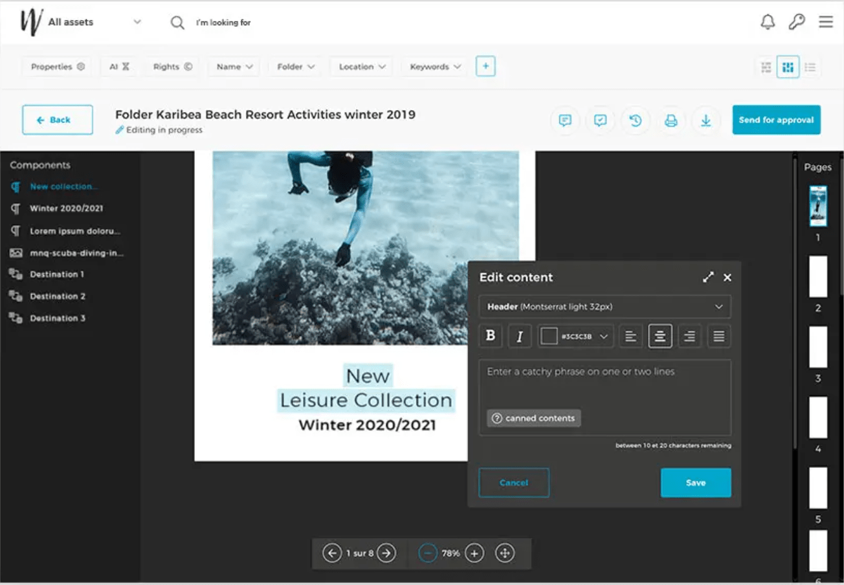Select page 1 thumbnail in Pages panel
Image resolution: width=844 pixels, height=585 pixels.
[817, 206]
